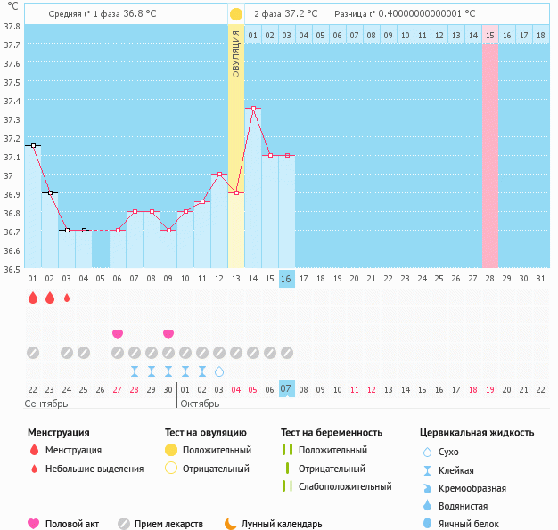558x530 pixels.
Task: Click the sticky fluid icon on September 28
Action: 135,371
